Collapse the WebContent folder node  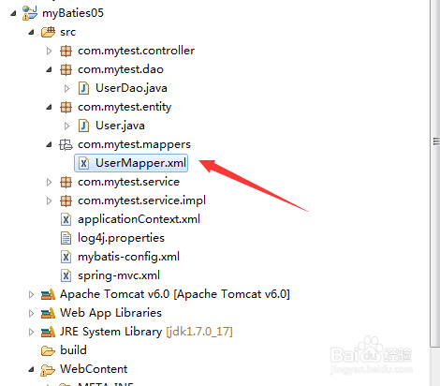[31, 369]
